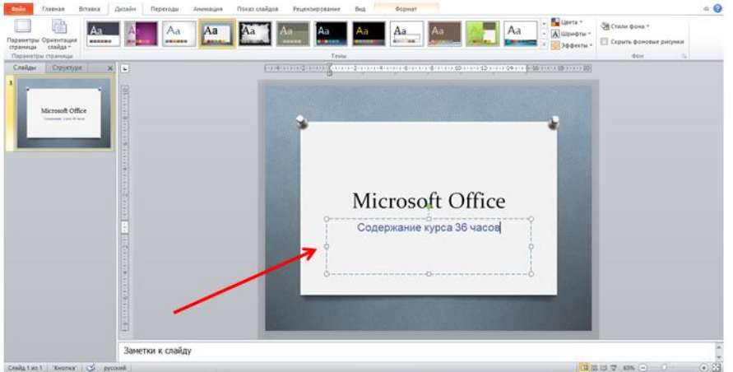Open PowerPoint Help question mark icon
The height and width of the screenshot is (372, 733).
718,8
